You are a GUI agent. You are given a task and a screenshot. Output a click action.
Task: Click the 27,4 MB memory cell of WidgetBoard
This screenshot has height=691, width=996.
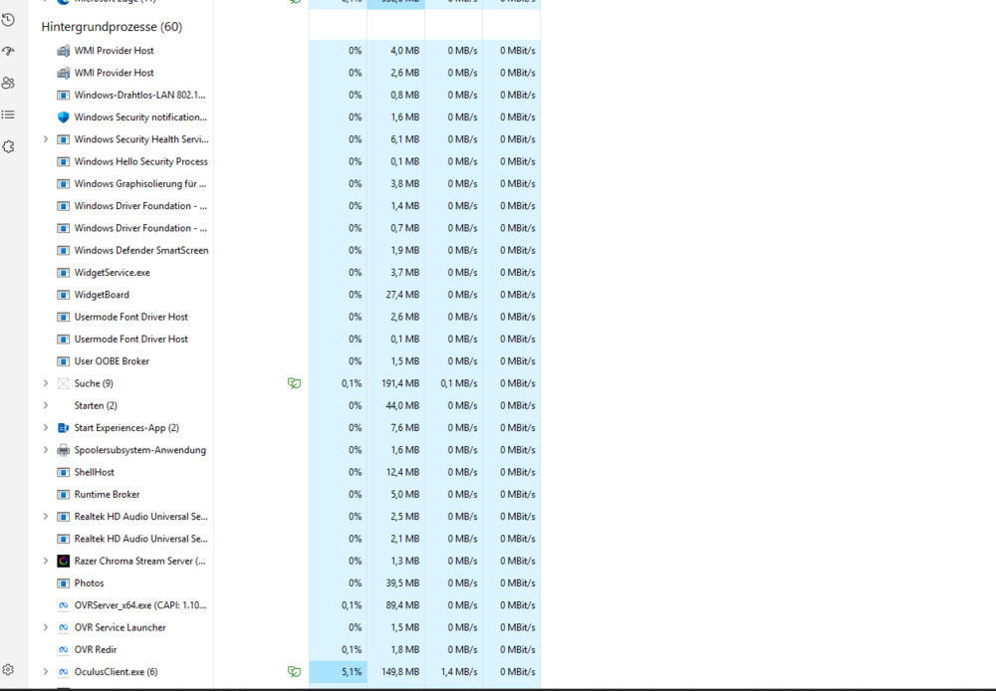point(395,295)
